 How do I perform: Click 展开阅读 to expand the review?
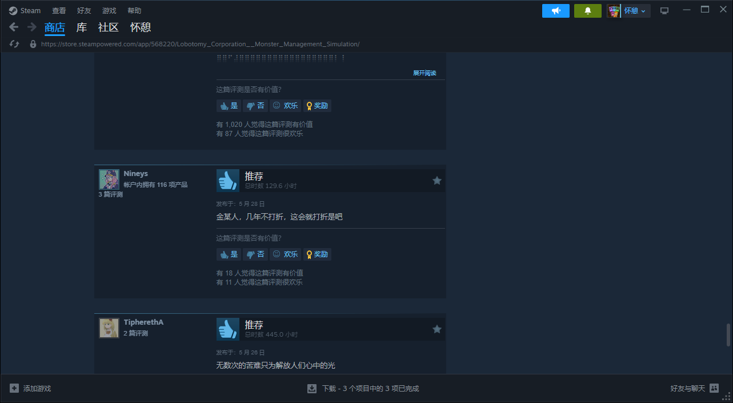tap(424, 73)
